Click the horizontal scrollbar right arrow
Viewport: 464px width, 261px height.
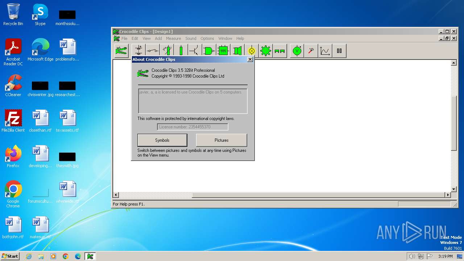click(x=448, y=195)
